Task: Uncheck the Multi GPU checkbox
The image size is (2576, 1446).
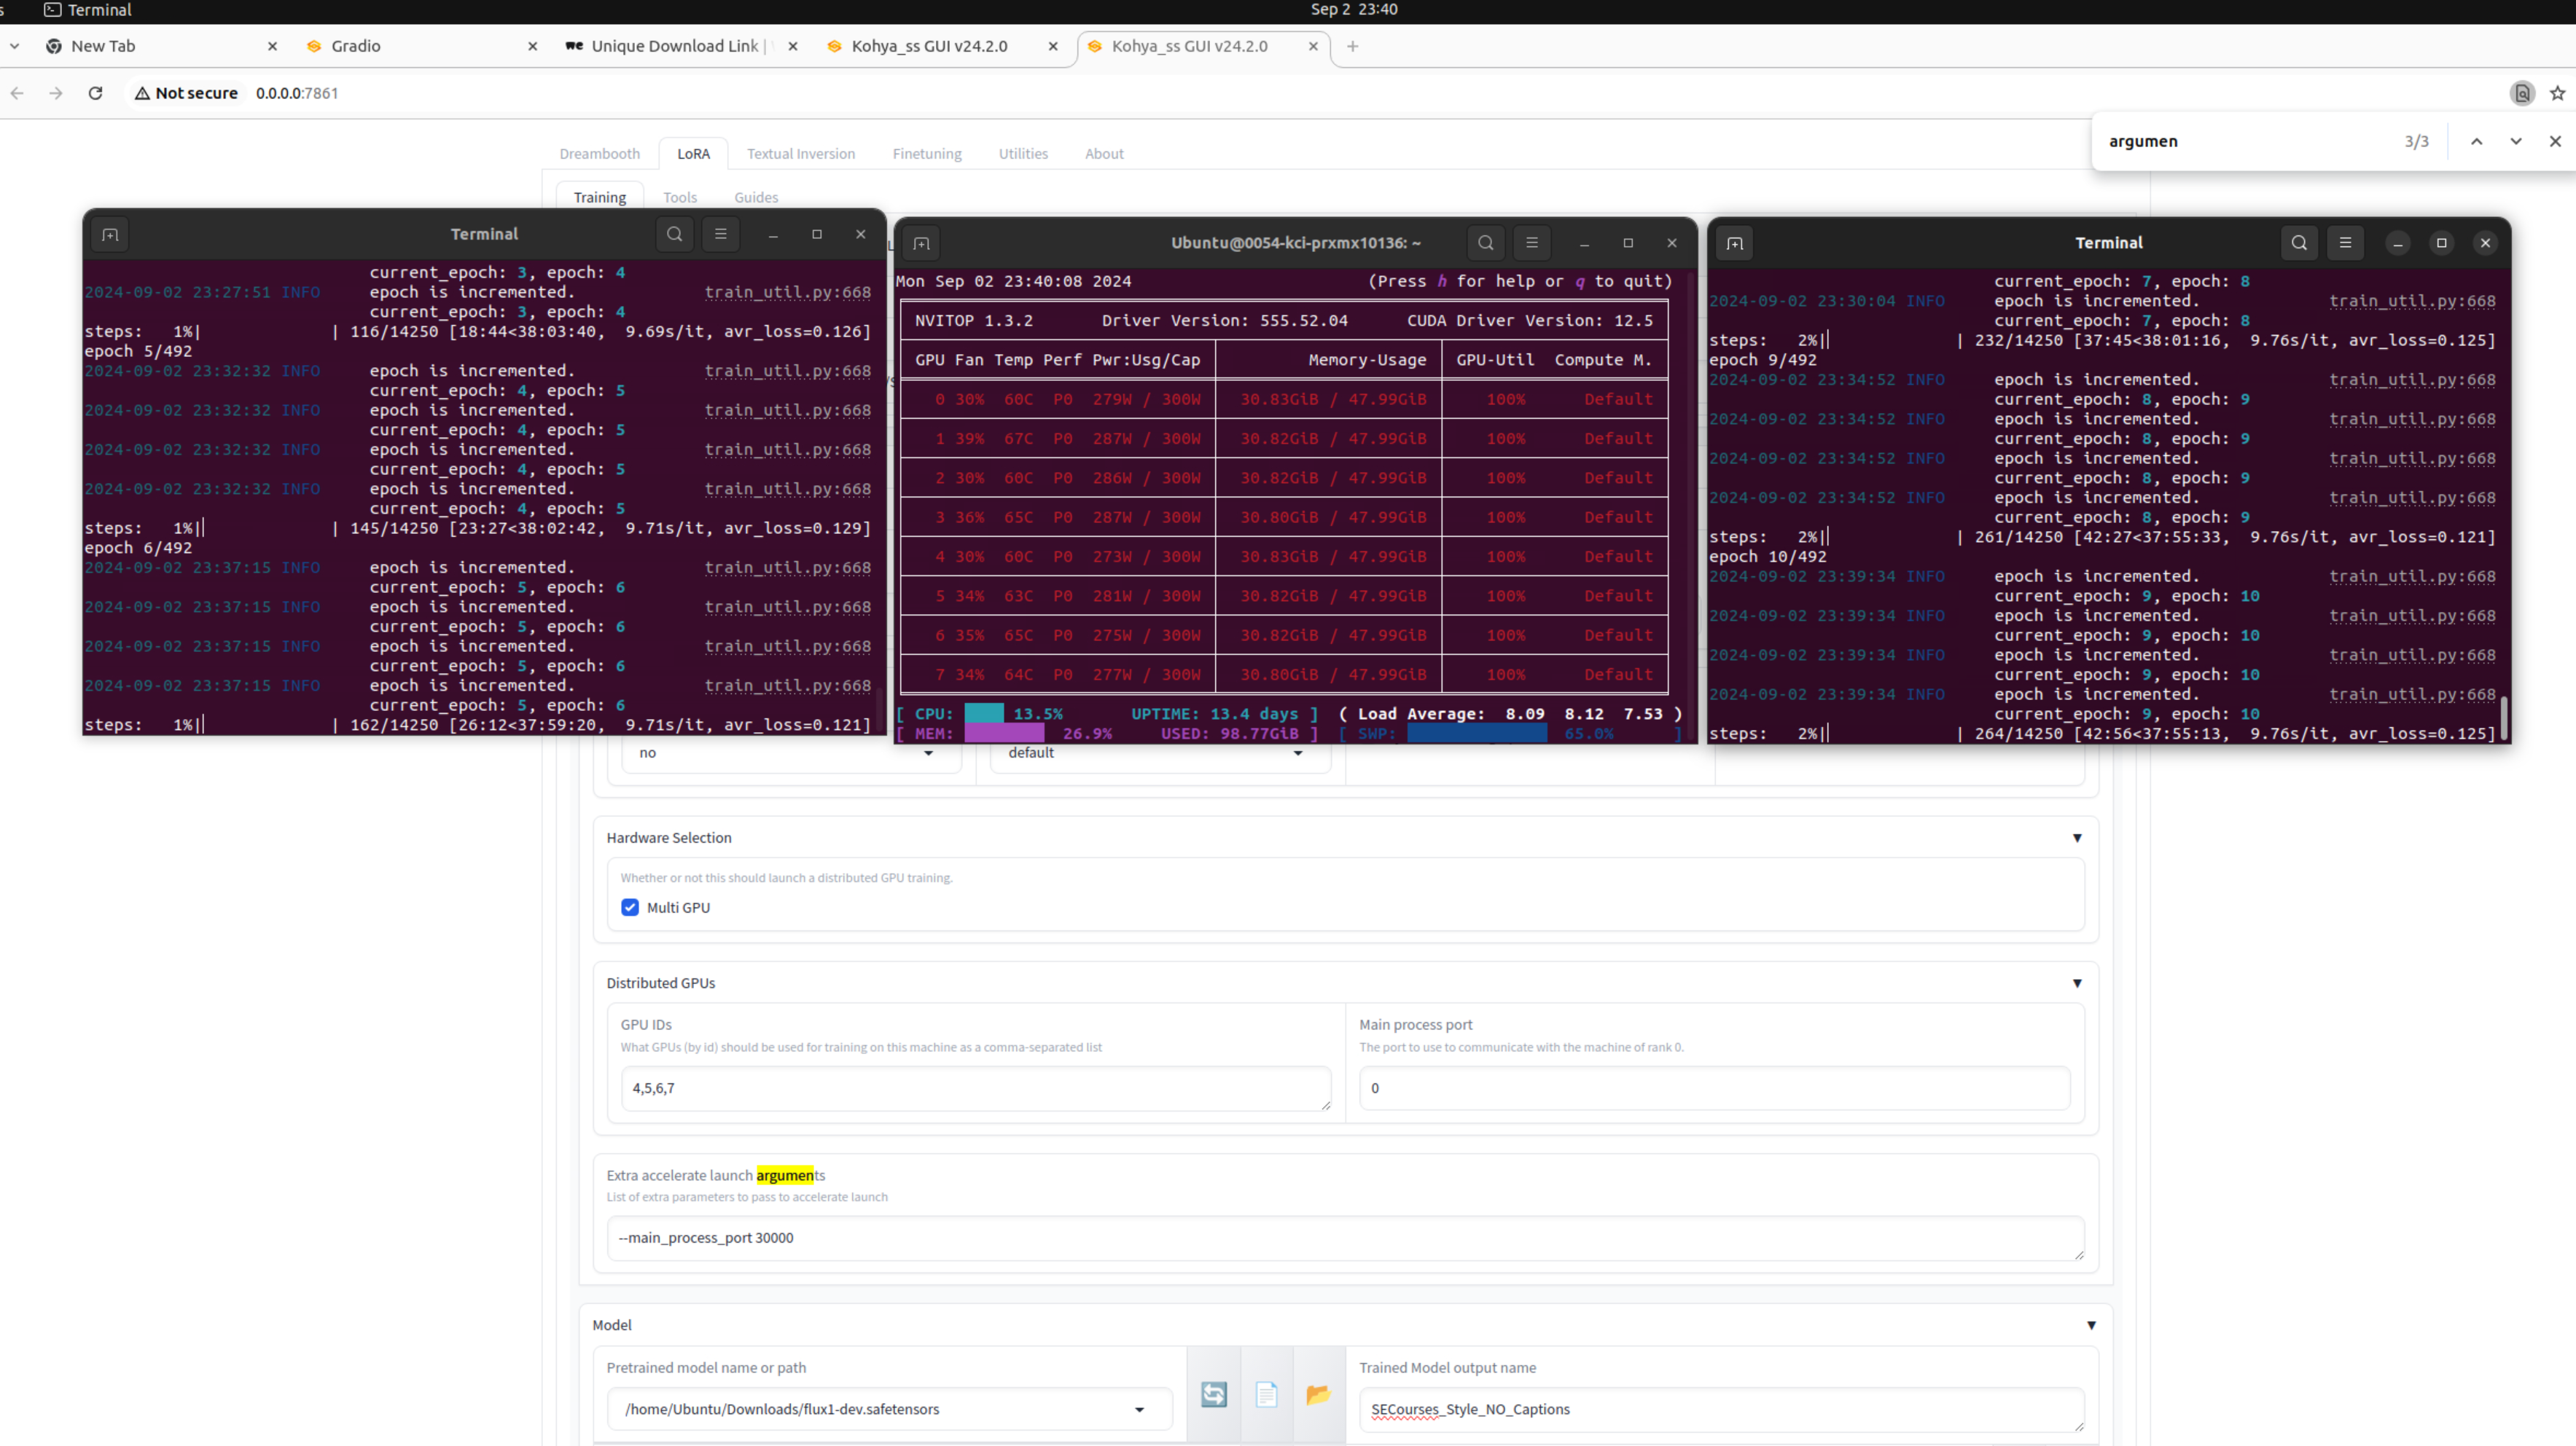Action: (630, 908)
